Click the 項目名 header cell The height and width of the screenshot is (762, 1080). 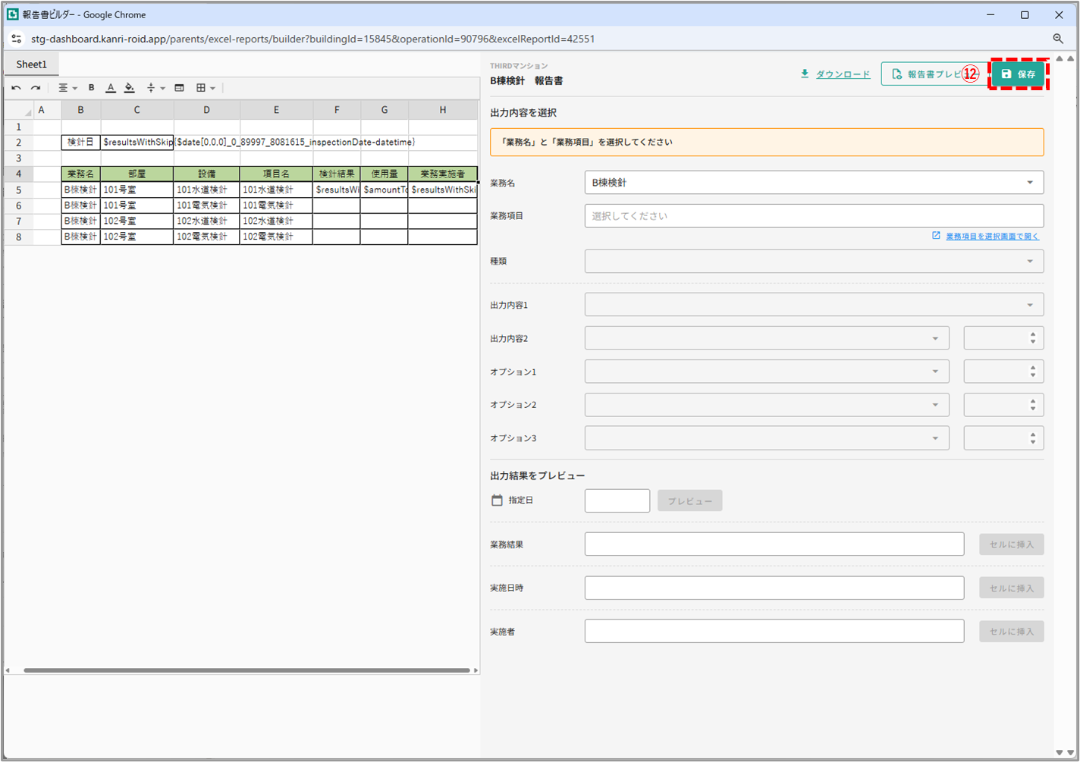pyautogui.click(x=276, y=174)
